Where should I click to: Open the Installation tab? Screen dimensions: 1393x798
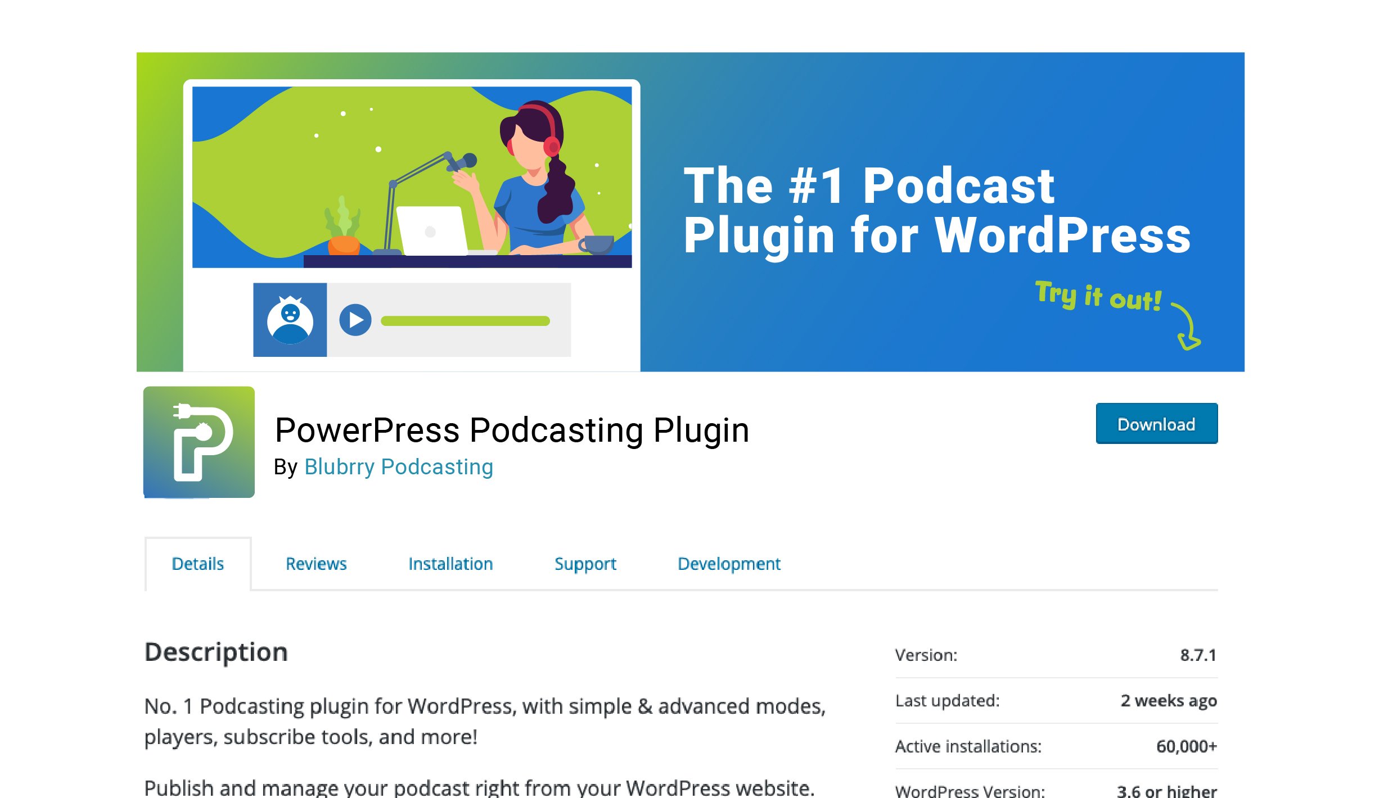point(450,564)
